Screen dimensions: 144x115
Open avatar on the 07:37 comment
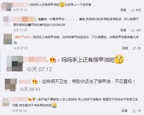point(6,7)
